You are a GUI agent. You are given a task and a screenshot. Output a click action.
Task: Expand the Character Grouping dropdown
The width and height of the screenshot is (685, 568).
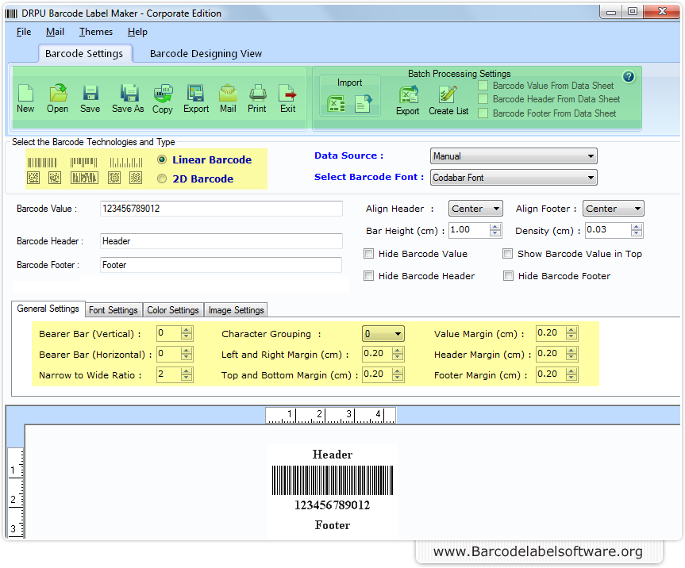coord(383,334)
